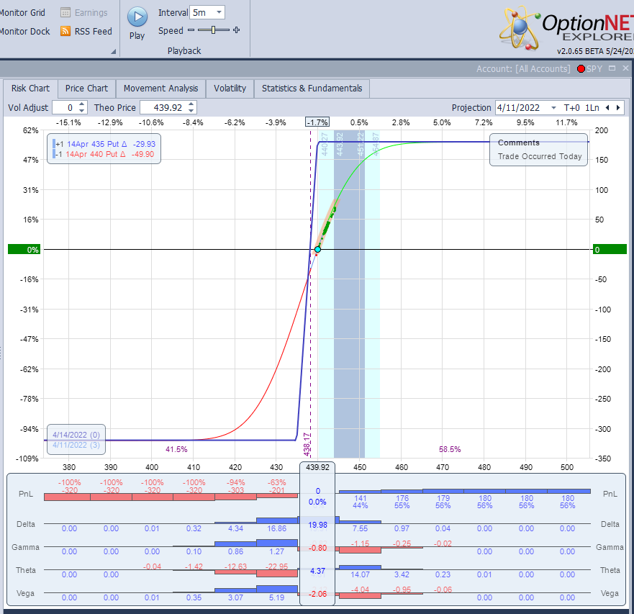634x614 pixels.
Task: Click the Monitor Dock button
Action: click(x=25, y=31)
